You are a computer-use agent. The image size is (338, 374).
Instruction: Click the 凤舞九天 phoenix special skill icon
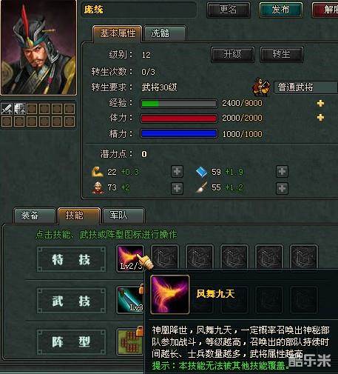[x=130, y=258]
